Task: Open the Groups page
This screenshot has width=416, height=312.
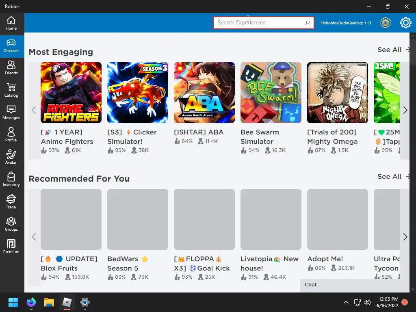Action: click(x=11, y=224)
